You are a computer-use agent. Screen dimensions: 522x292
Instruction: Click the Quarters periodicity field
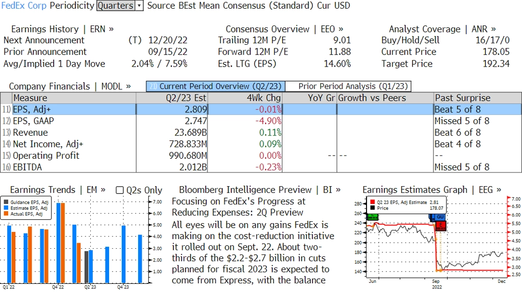[116, 6]
